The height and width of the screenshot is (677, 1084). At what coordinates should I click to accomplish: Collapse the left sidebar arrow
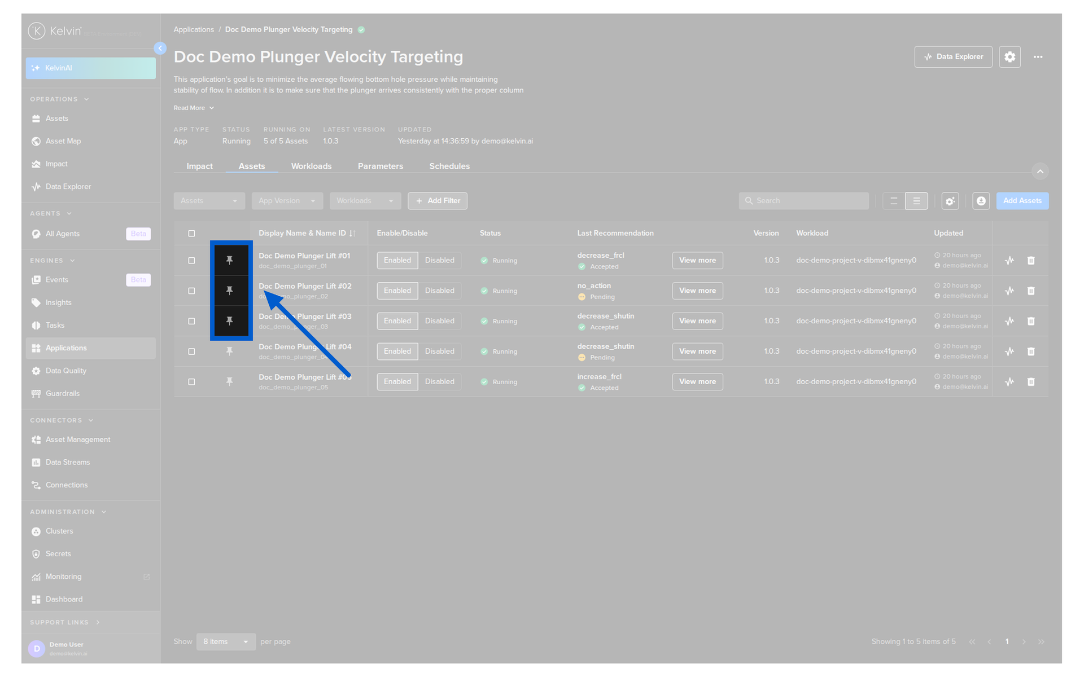160,49
